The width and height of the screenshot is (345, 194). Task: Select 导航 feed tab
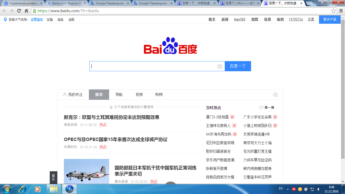click(x=119, y=94)
